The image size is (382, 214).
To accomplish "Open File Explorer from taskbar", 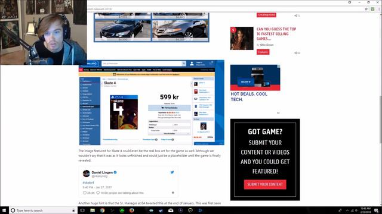I will pyautogui.click(x=93, y=210).
